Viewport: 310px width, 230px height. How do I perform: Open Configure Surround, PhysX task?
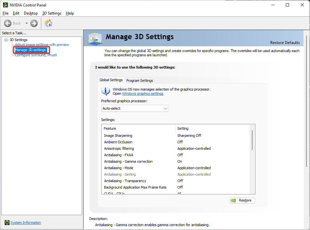[x=36, y=55]
